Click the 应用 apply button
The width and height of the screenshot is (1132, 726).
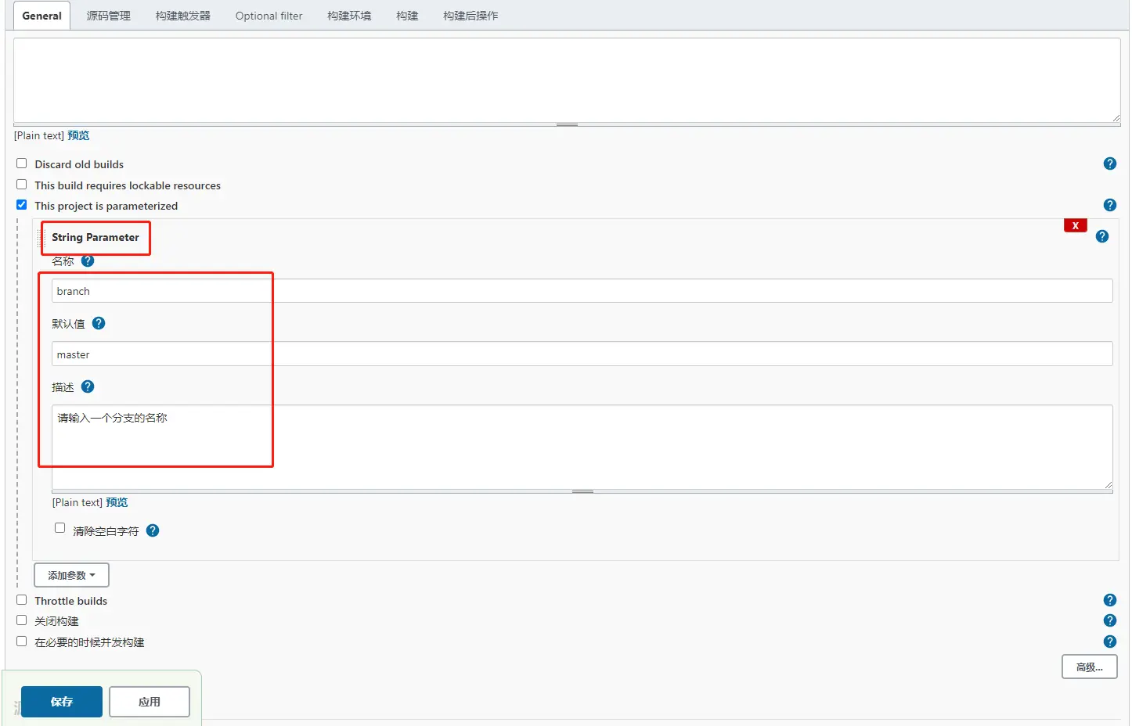click(x=149, y=702)
